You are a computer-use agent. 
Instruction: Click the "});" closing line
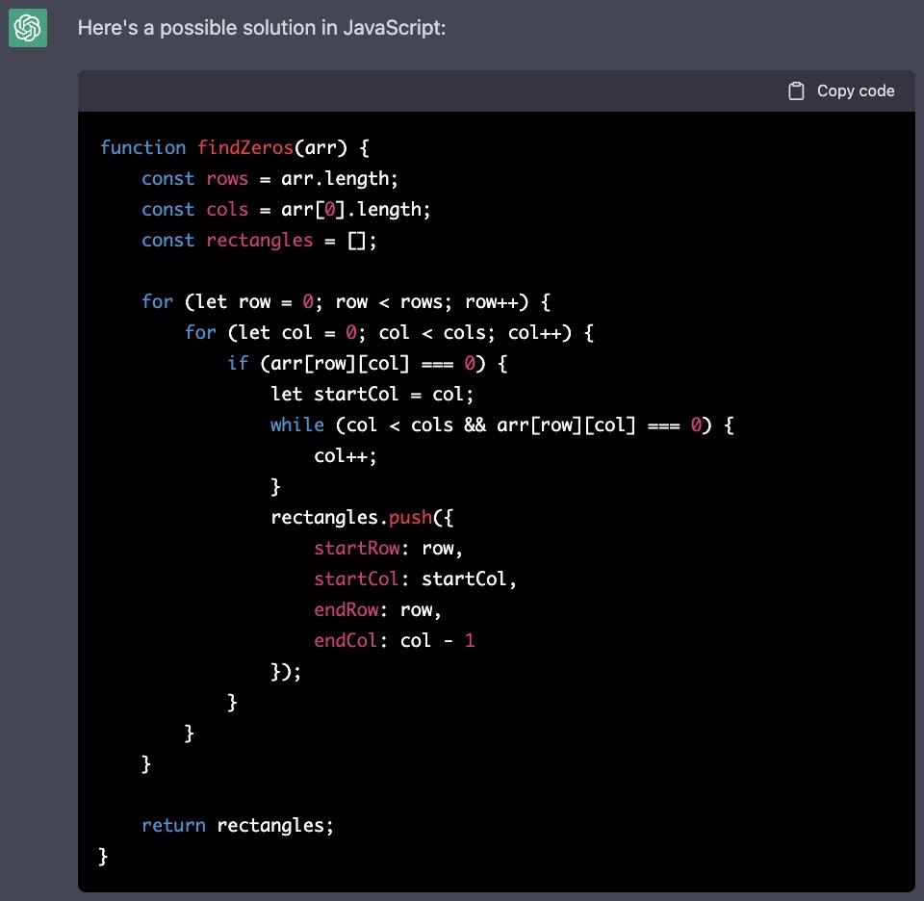[286, 671]
